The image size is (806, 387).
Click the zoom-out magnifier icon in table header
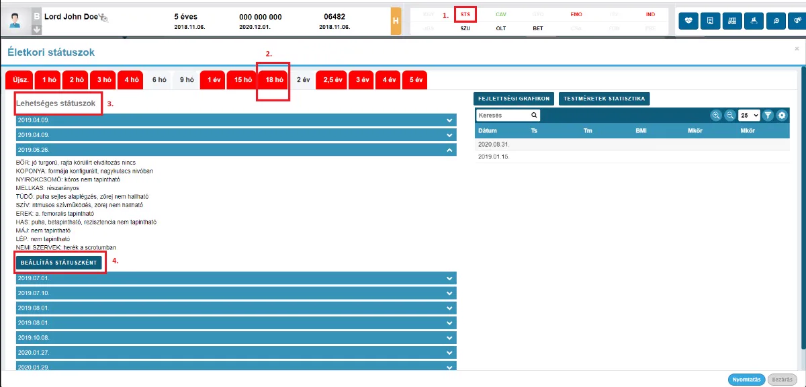pyautogui.click(x=729, y=116)
